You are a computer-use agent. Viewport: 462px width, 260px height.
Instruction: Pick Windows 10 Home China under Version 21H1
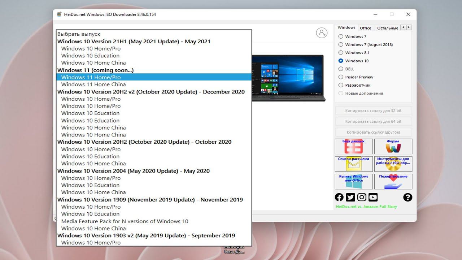[x=154, y=63]
